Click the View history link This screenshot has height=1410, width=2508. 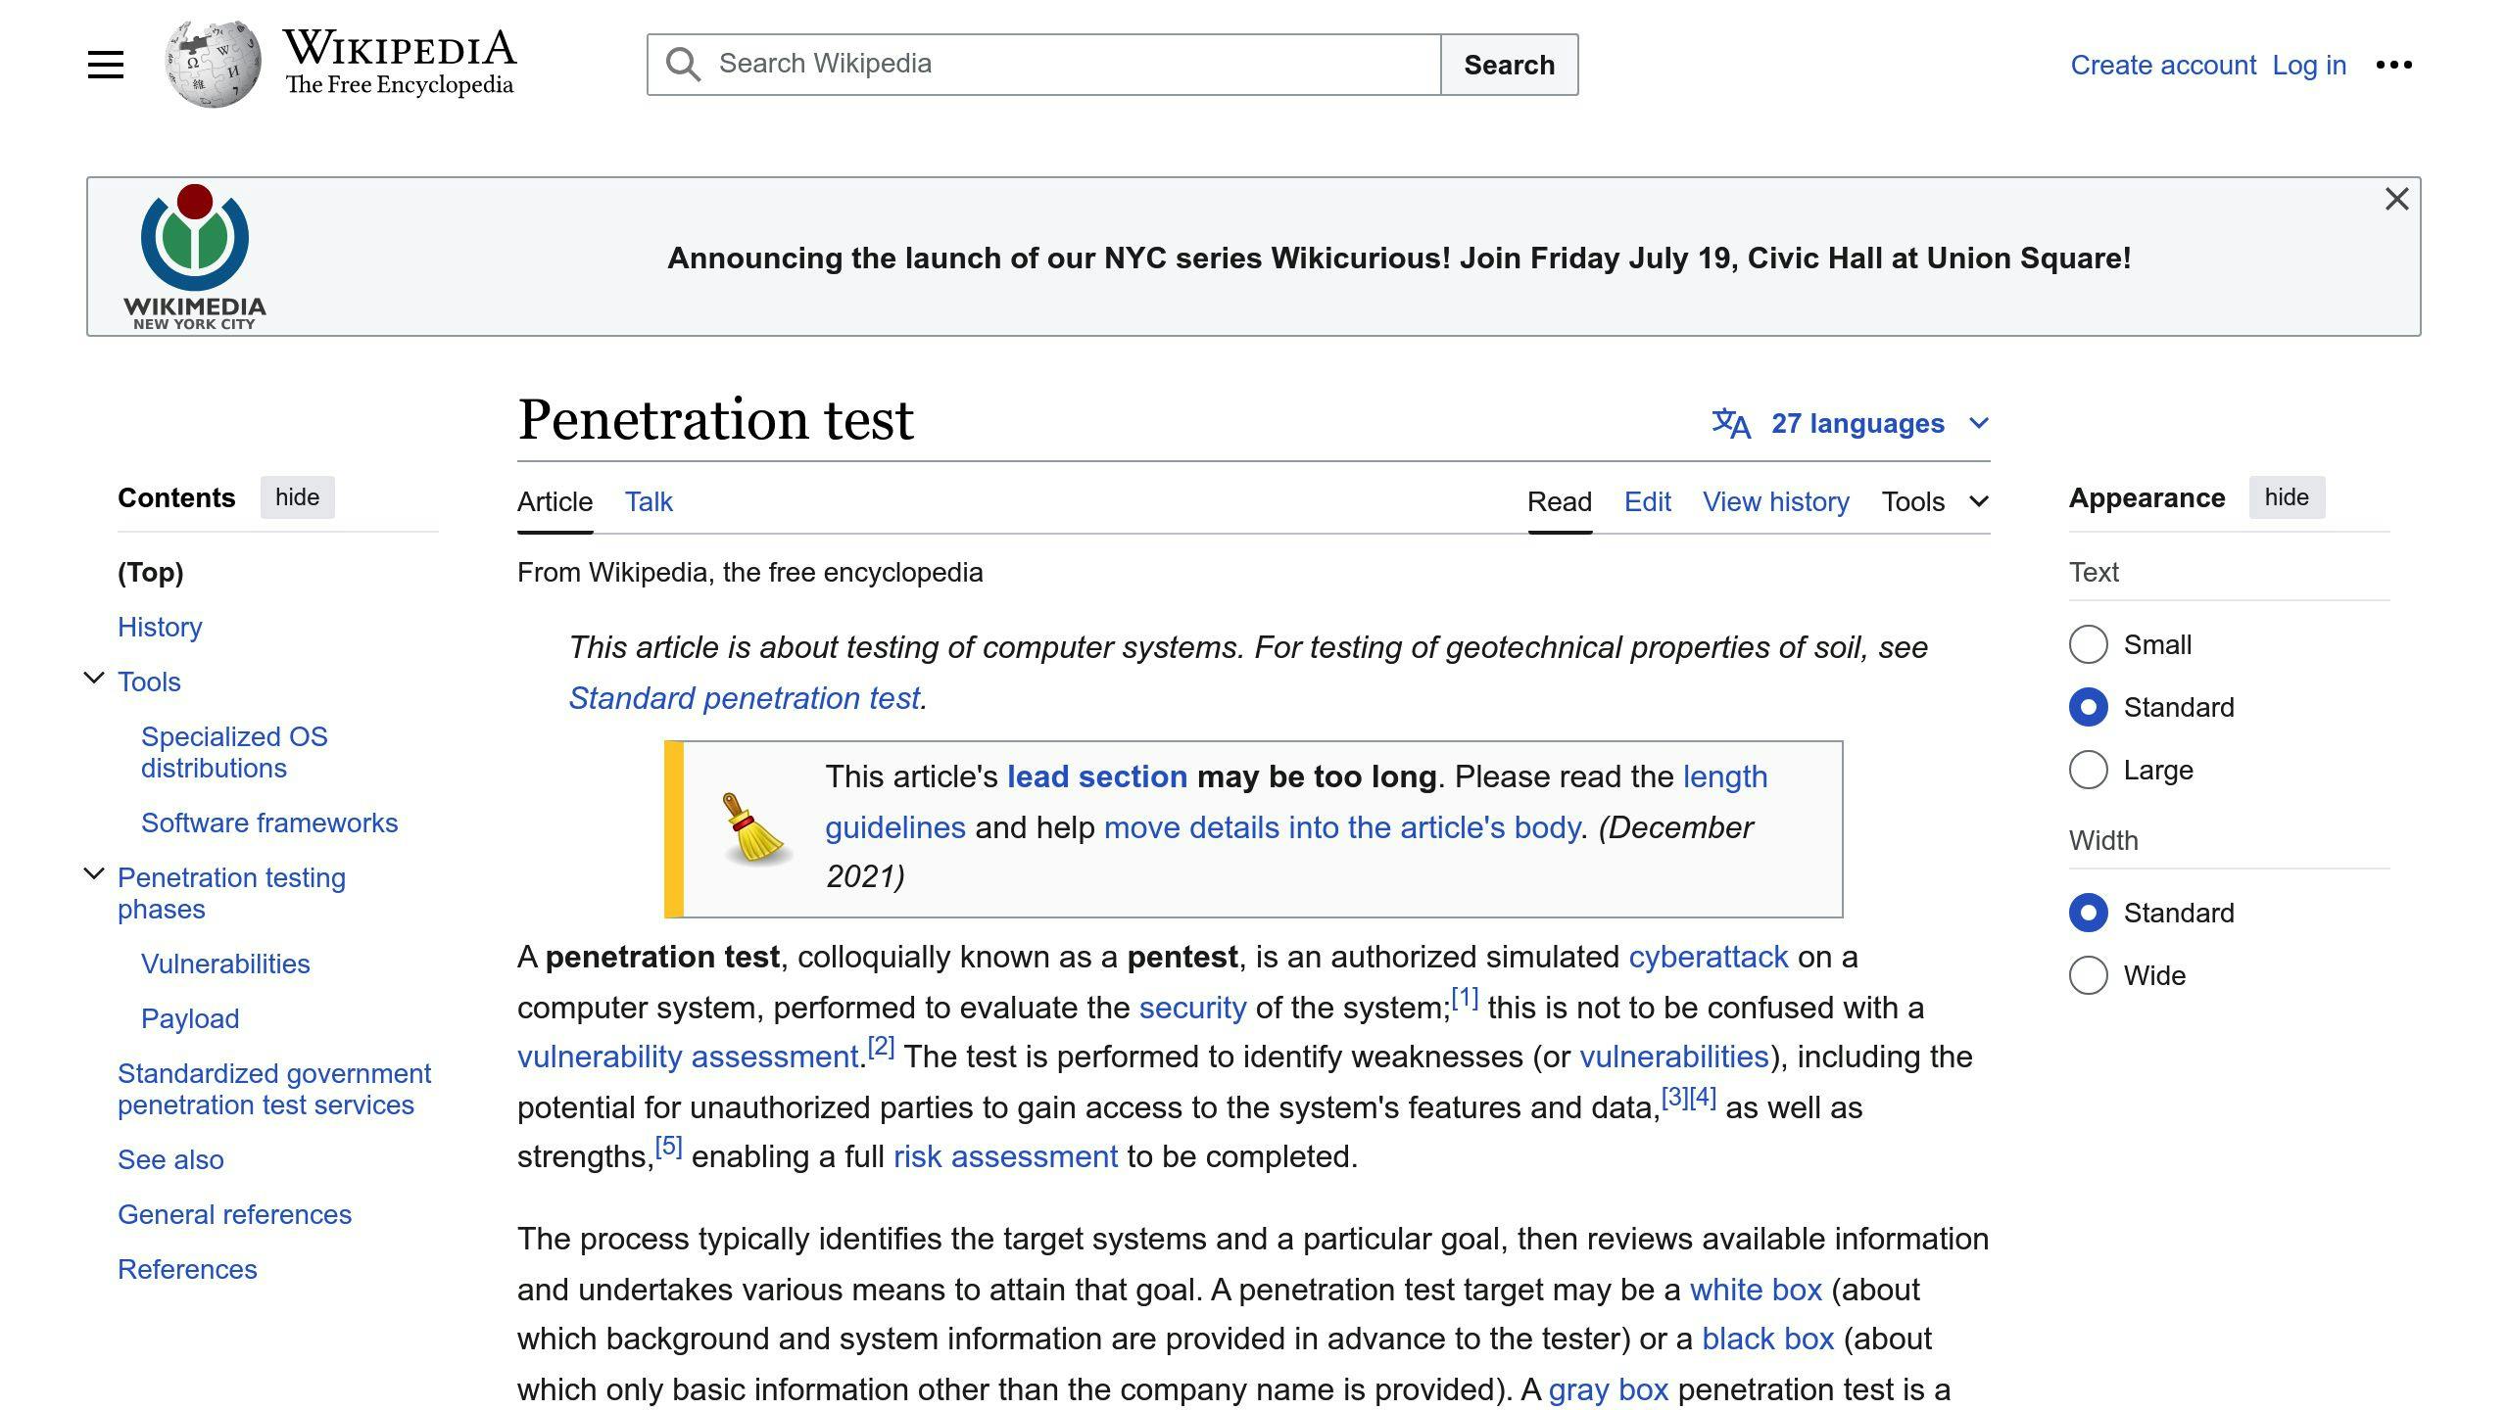click(1776, 501)
